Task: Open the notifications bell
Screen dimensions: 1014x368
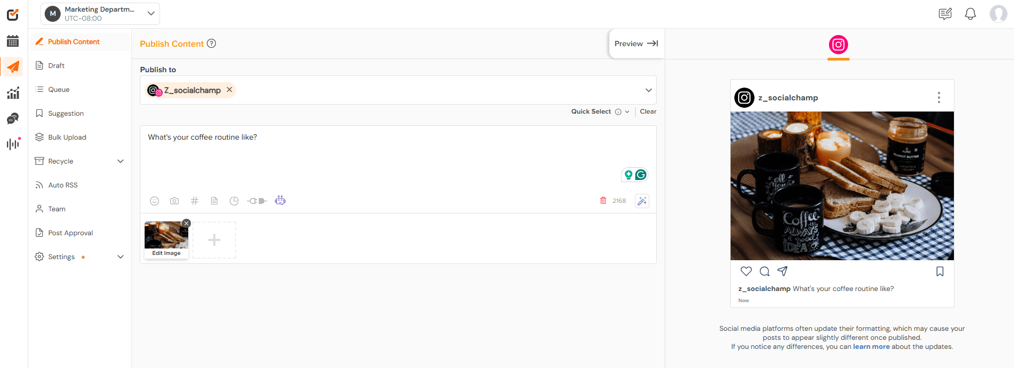Action: (x=970, y=14)
